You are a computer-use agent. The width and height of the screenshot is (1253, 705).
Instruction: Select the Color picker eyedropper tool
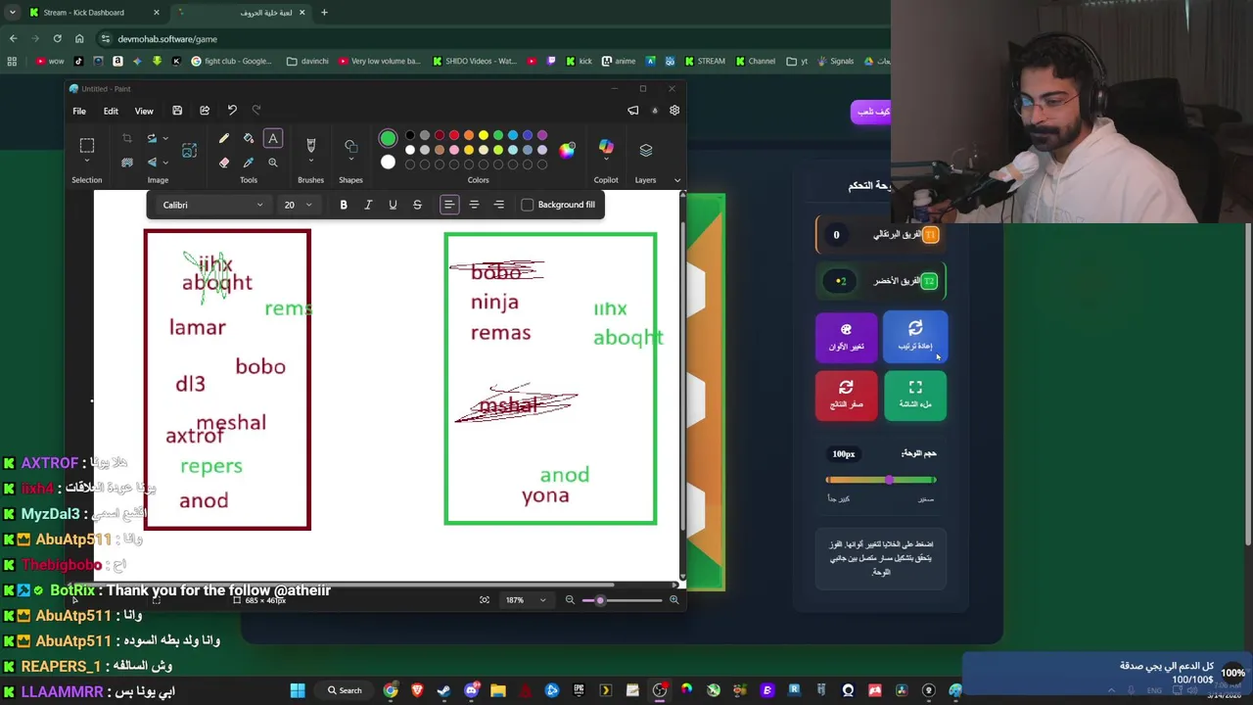click(x=249, y=163)
